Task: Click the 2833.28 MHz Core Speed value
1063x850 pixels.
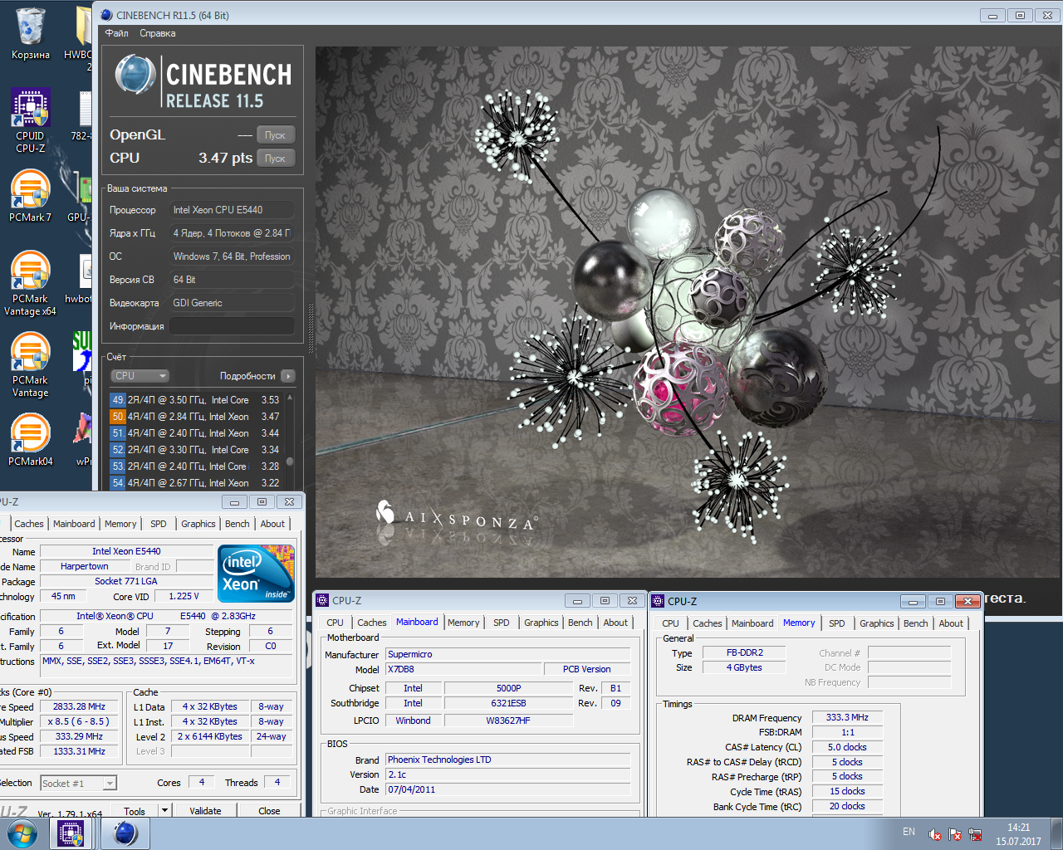Action: 79,707
